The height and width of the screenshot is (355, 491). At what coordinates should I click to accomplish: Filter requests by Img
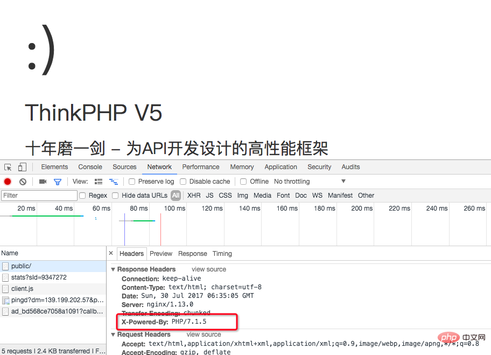pos(243,196)
